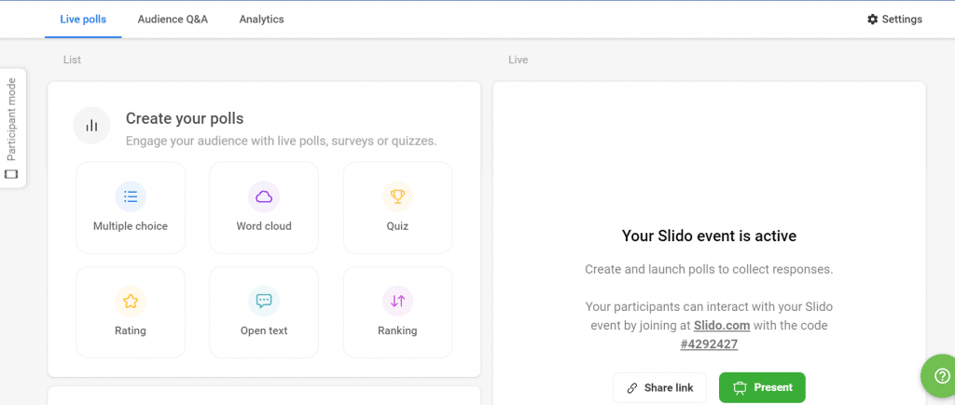Click the Quiz trophy icon
Image resolution: width=955 pixels, height=405 pixels.
397,196
